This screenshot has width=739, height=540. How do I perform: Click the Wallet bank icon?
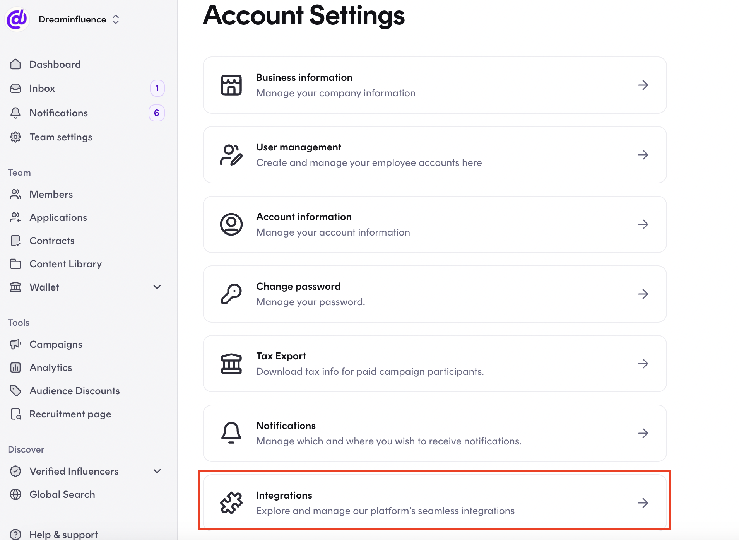click(15, 287)
